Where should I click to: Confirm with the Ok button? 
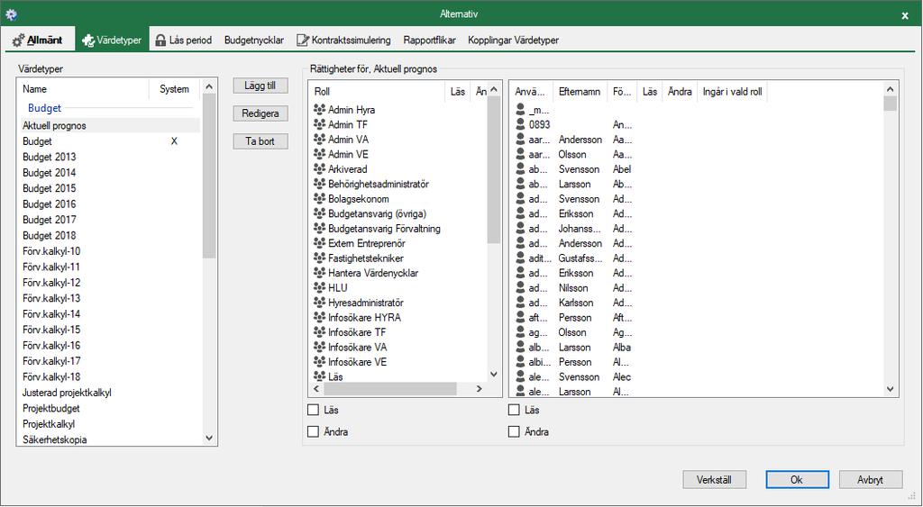click(797, 479)
